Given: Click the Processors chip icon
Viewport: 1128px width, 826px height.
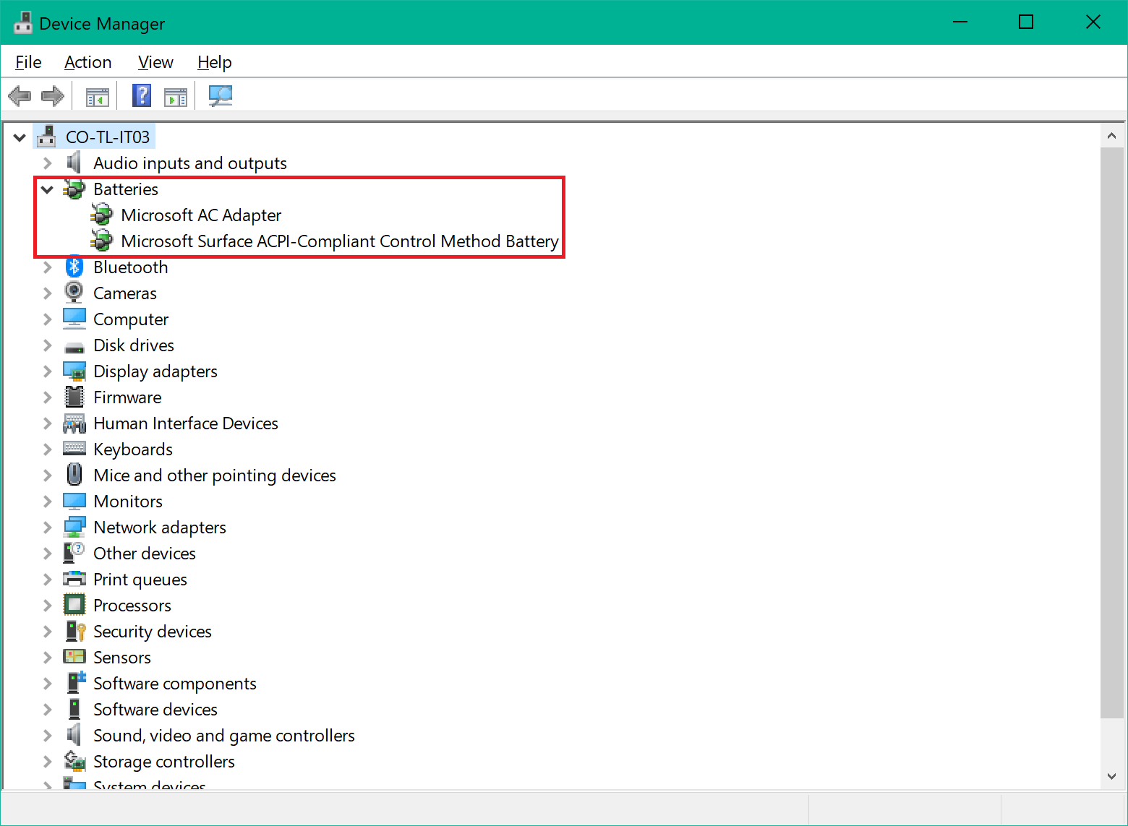Looking at the screenshot, I should pos(74,606).
